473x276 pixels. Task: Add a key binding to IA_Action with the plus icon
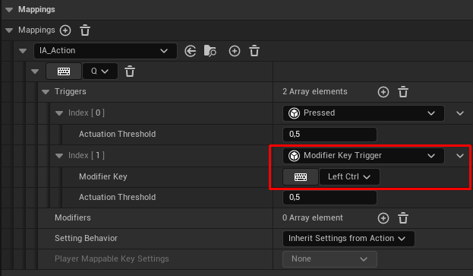pos(235,51)
